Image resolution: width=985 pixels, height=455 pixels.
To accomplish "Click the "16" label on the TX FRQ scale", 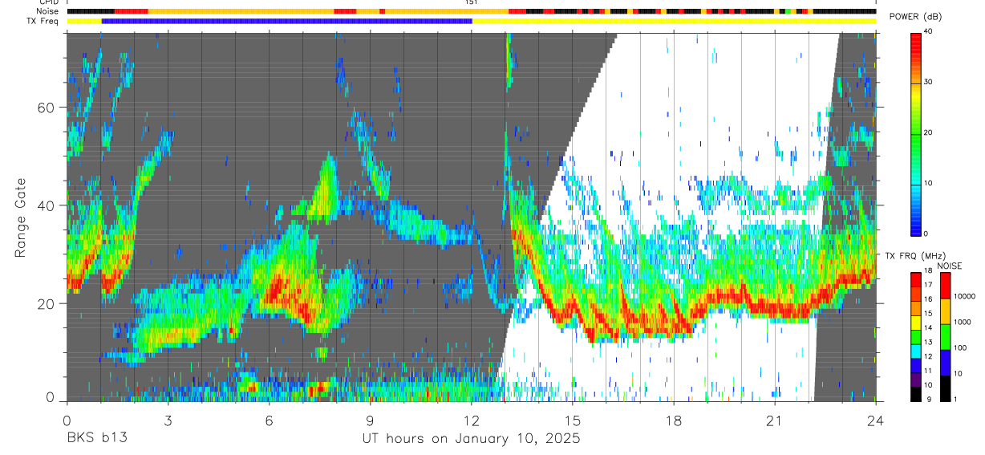I will coord(927,299).
